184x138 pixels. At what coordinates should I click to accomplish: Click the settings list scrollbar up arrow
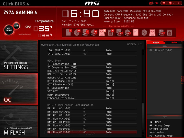143,52
